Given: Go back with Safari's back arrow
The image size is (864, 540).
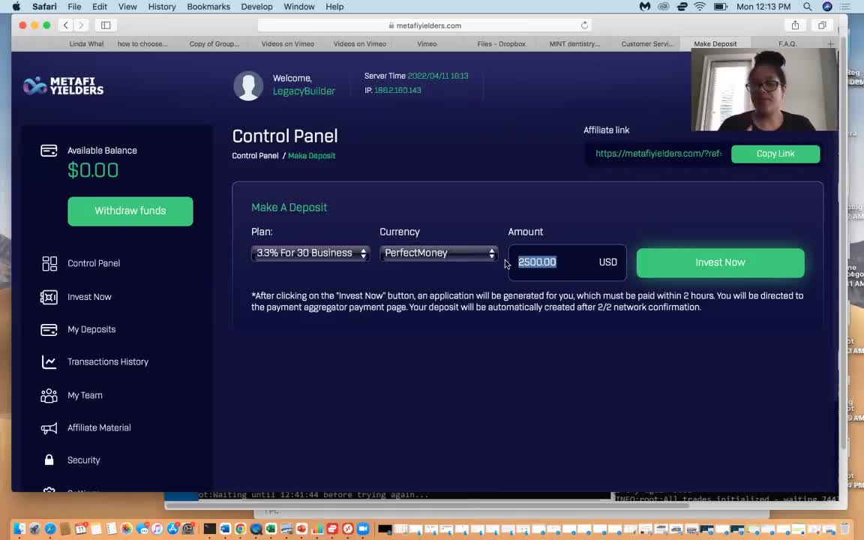Looking at the screenshot, I should (x=65, y=25).
